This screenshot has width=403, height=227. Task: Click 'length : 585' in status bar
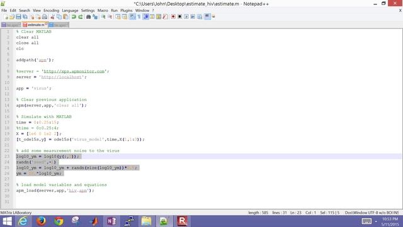click(x=258, y=212)
